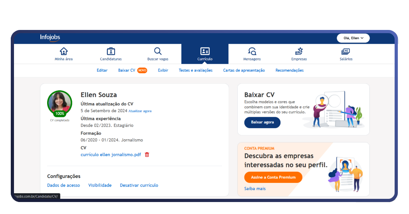
Task: Open the Minha área house icon
Action: pyautogui.click(x=64, y=51)
